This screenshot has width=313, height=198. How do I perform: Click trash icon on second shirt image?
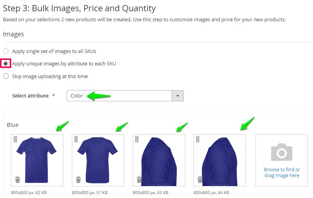point(78,179)
